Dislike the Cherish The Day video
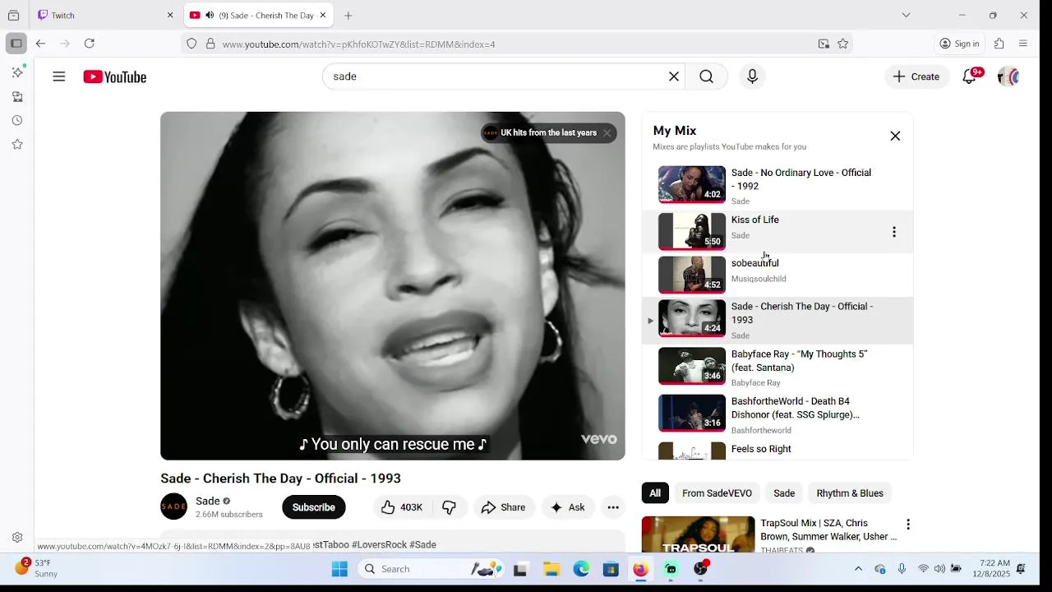Screen dimensions: 1052x592 click(450, 507)
